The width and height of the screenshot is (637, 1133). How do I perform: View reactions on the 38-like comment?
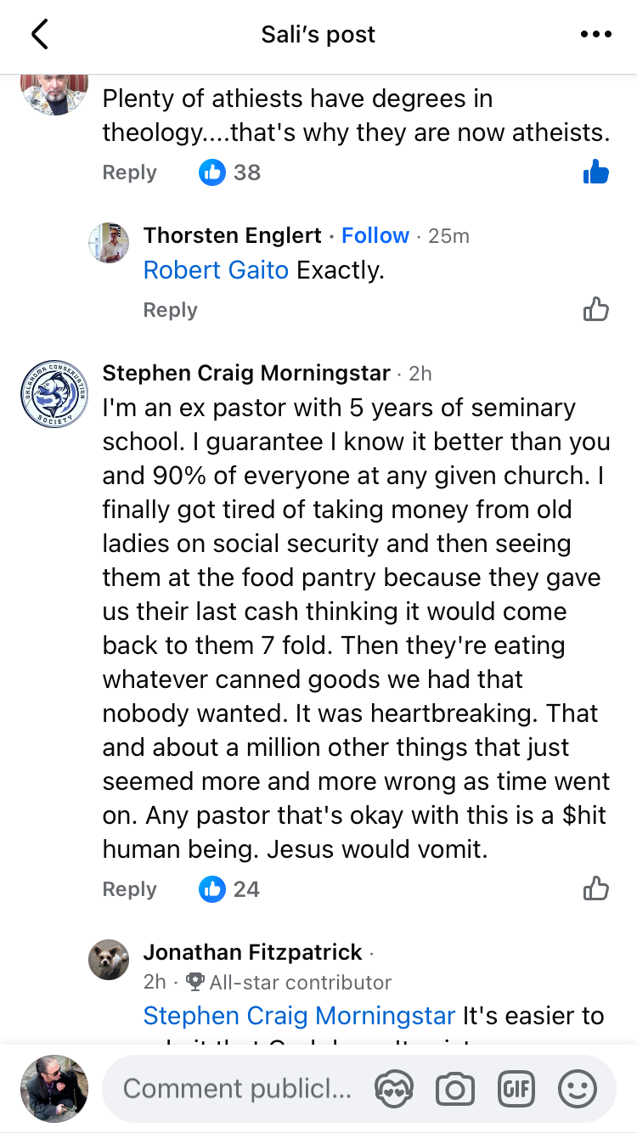(x=230, y=172)
